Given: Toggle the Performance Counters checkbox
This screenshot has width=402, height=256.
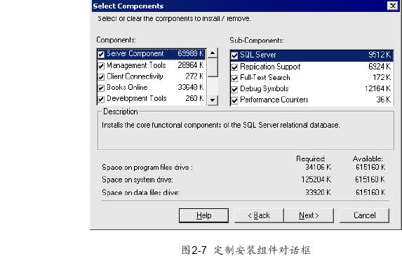Looking at the screenshot, I should pyautogui.click(x=234, y=100).
